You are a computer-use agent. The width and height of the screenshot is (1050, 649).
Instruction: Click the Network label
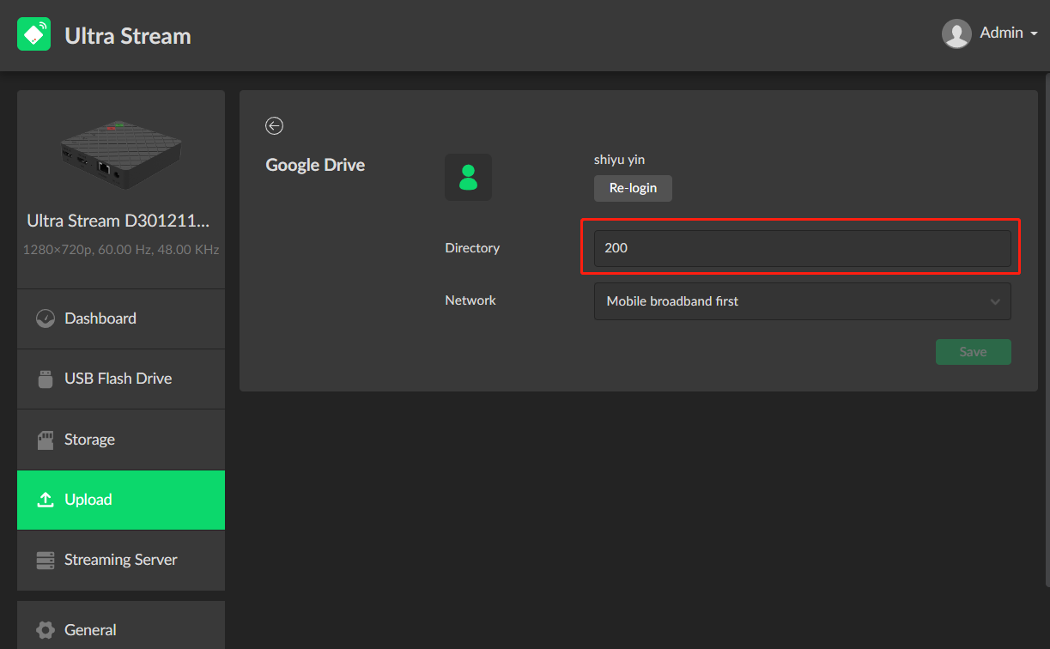point(470,300)
